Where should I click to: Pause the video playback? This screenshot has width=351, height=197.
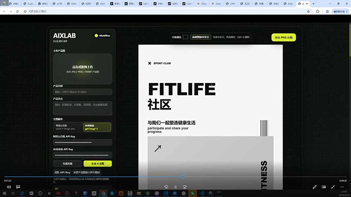pyautogui.click(x=175, y=187)
